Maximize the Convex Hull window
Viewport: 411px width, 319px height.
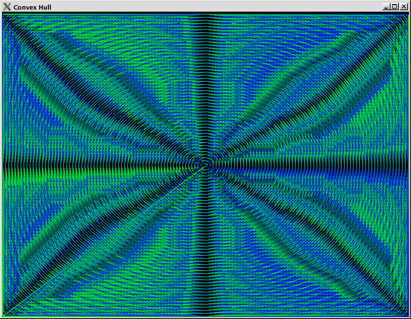click(395, 7)
